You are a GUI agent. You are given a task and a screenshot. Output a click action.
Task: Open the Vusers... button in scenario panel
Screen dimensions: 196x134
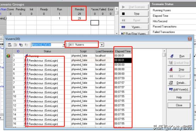point(134,27)
